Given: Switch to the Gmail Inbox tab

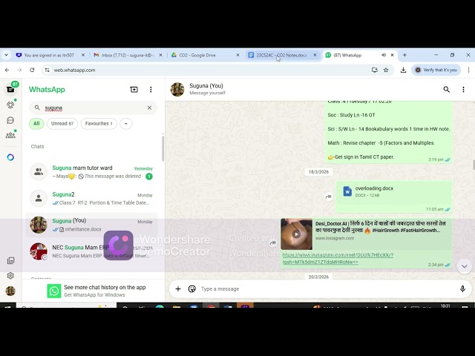Looking at the screenshot, I should coord(128,55).
